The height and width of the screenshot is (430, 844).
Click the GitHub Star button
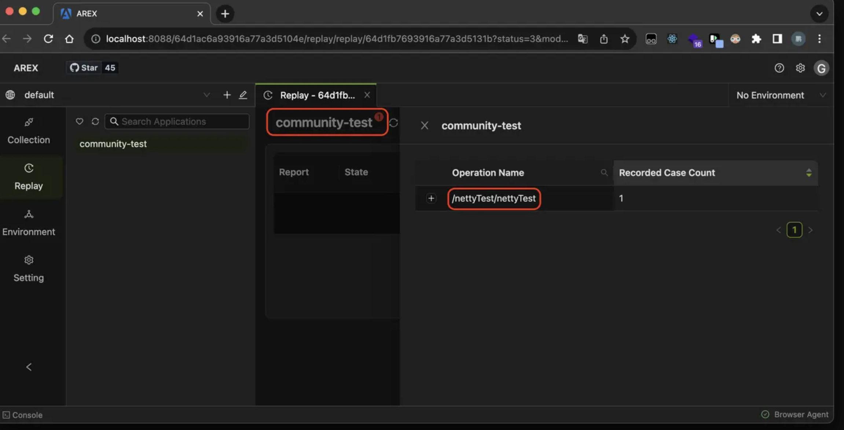pos(84,68)
